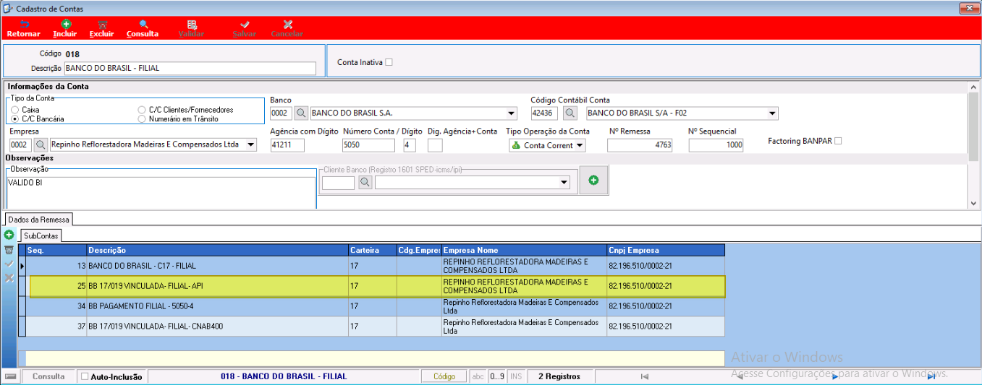Select row BB 17/019 VINCULADA- FILIAL- CNAB400
The image size is (982, 385).
[x=375, y=326]
